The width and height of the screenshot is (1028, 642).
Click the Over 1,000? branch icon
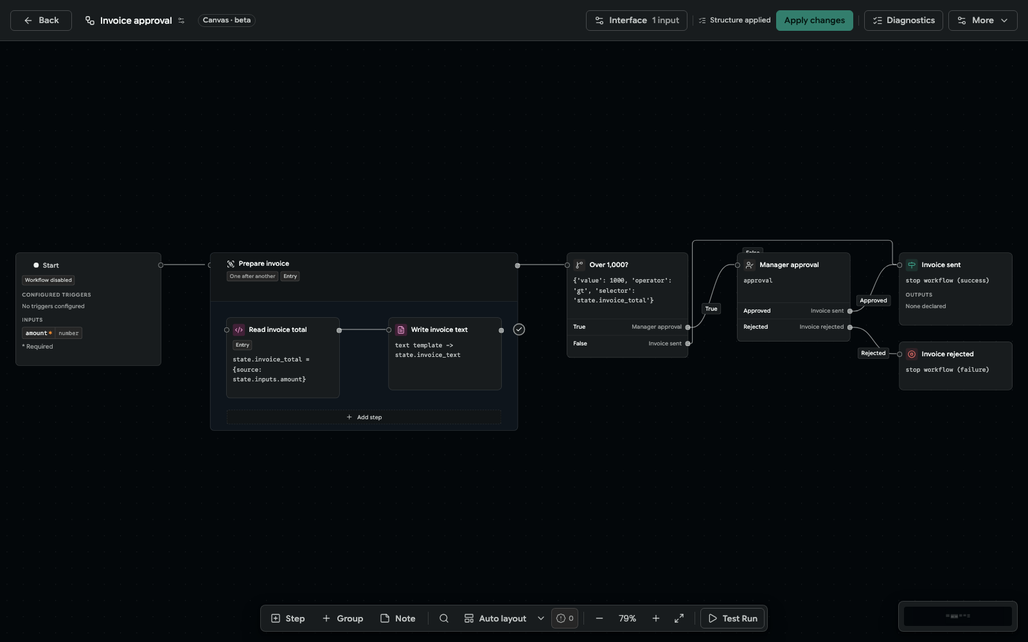pos(580,265)
